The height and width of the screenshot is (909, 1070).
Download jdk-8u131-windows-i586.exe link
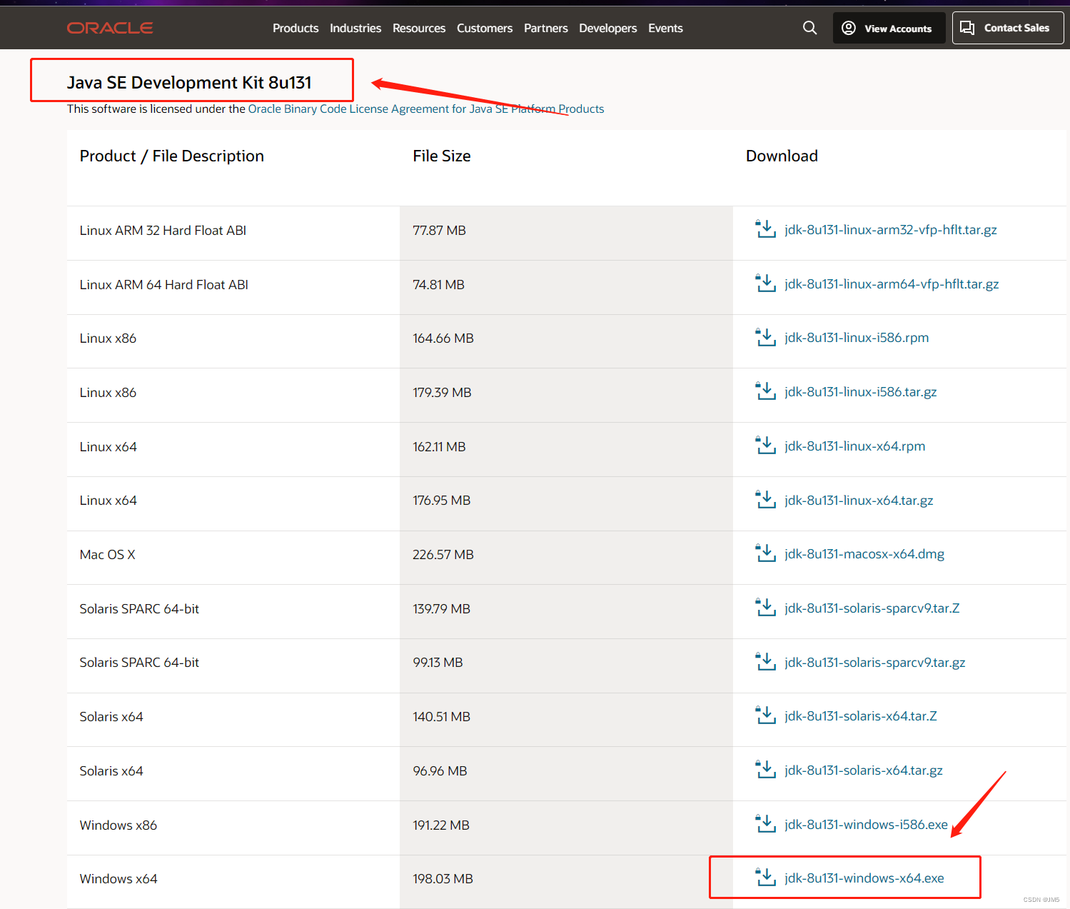(867, 825)
